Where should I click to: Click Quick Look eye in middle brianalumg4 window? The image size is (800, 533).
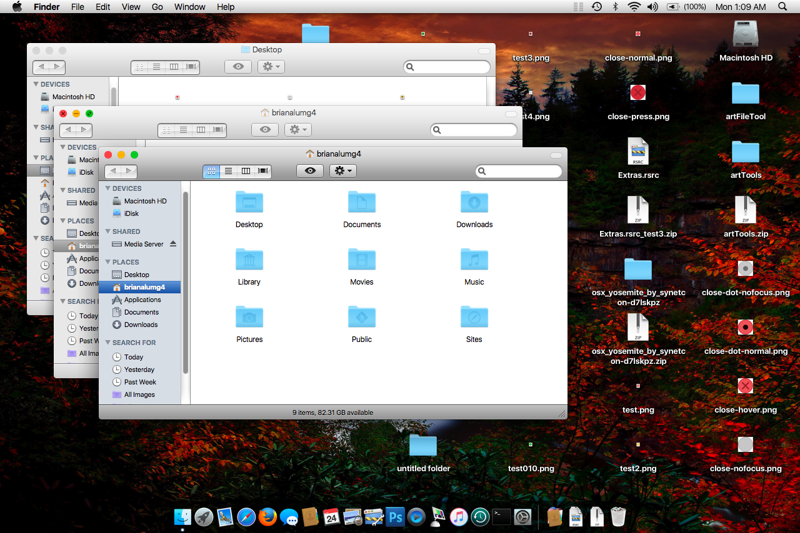(265, 130)
